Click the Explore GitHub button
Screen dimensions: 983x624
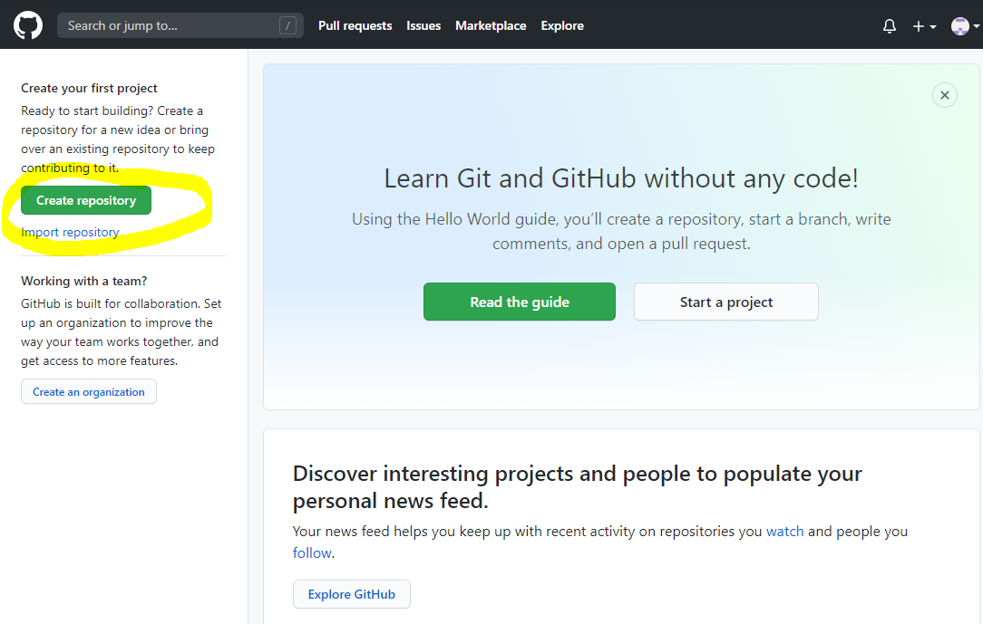pos(351,594)
